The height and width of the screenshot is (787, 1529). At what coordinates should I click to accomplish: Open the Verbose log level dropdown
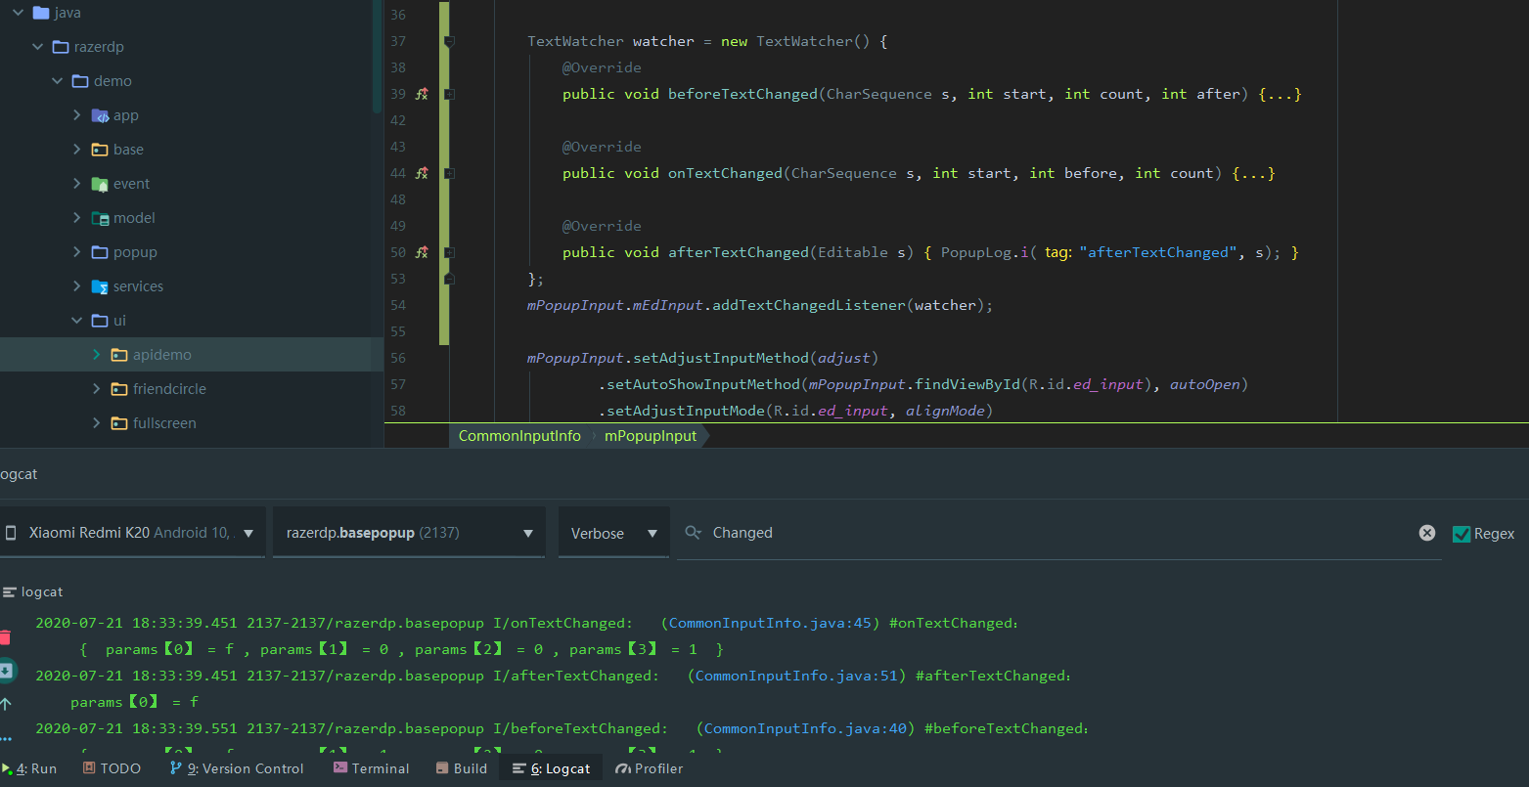[613, 533]
